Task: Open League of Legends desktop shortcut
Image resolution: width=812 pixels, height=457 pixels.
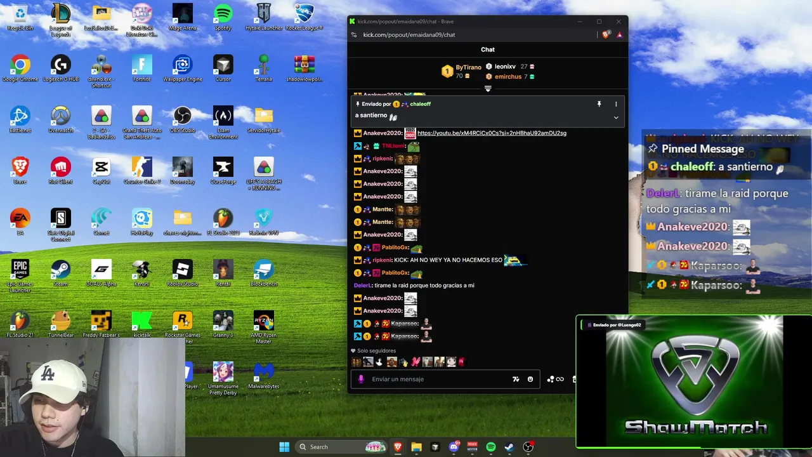Action: [61, 19]
